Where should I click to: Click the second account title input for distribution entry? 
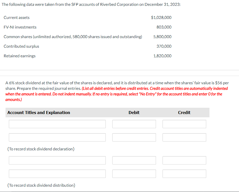[57, 174]
